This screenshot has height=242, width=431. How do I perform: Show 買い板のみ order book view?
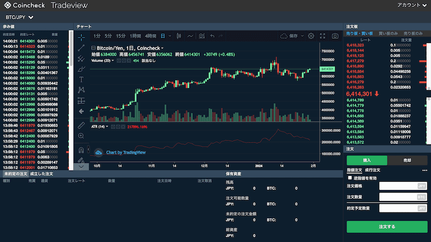click(388, 33)
